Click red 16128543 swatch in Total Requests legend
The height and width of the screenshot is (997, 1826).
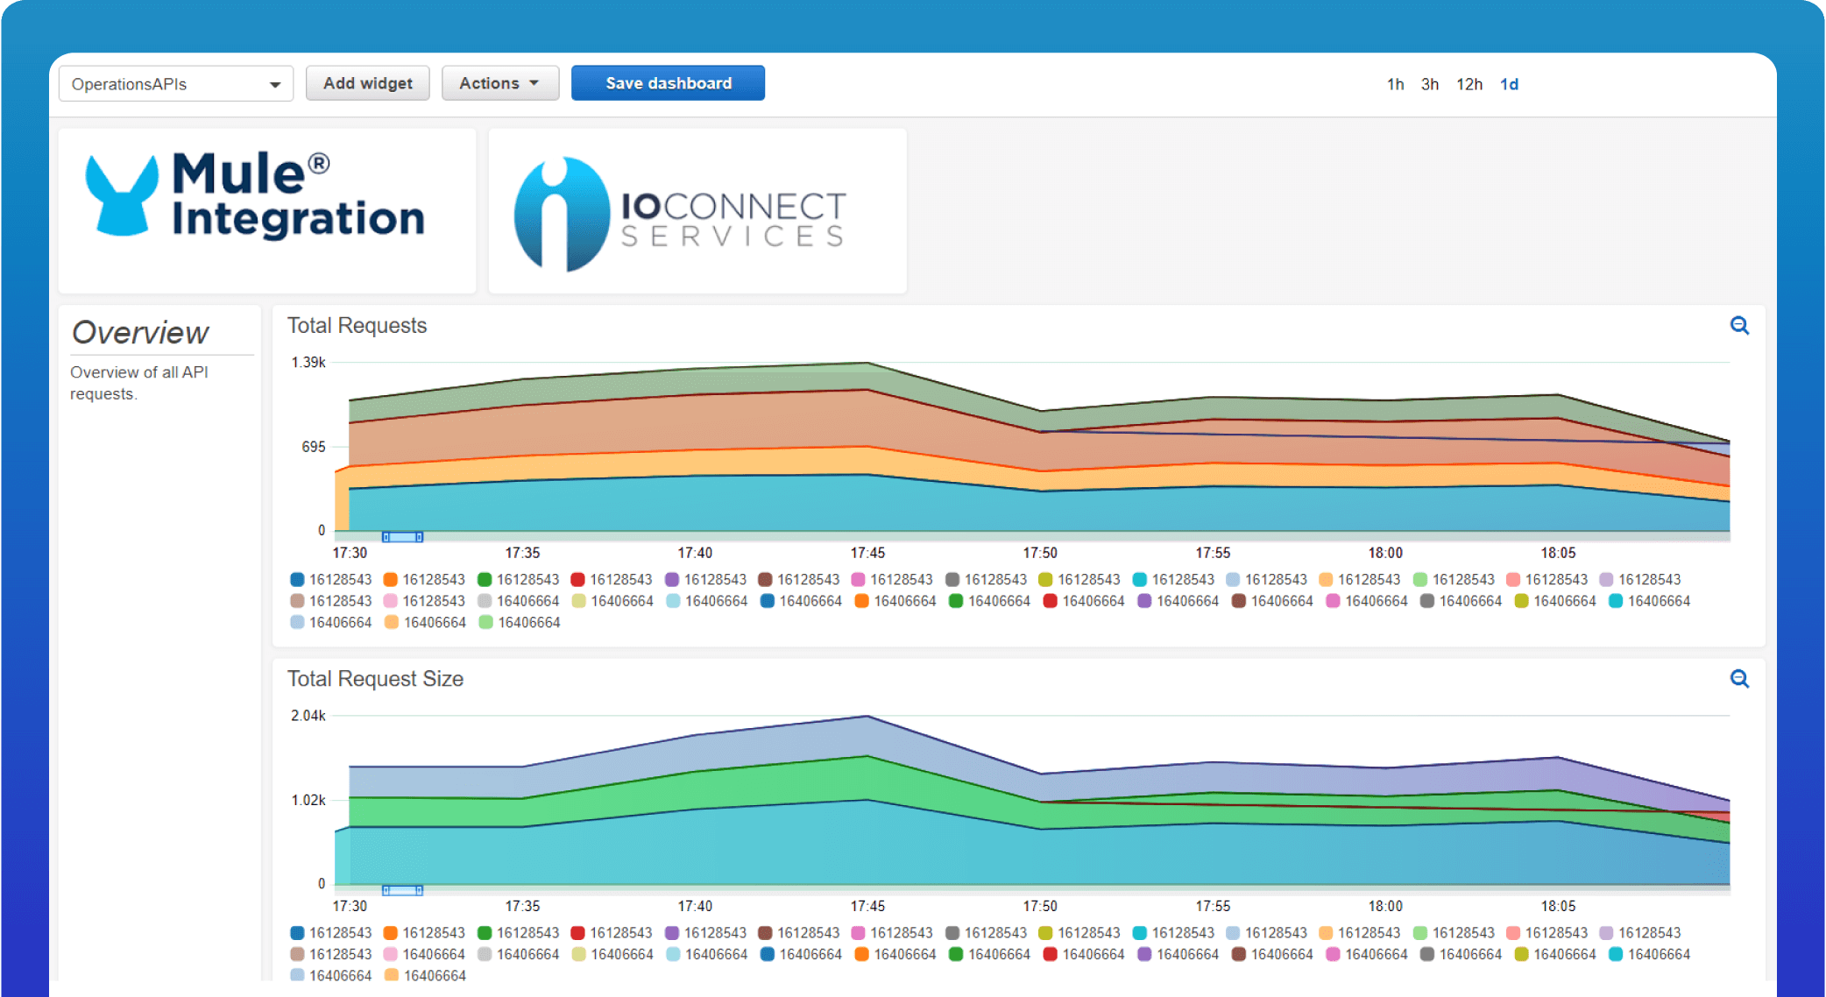(x=577, y=579)
